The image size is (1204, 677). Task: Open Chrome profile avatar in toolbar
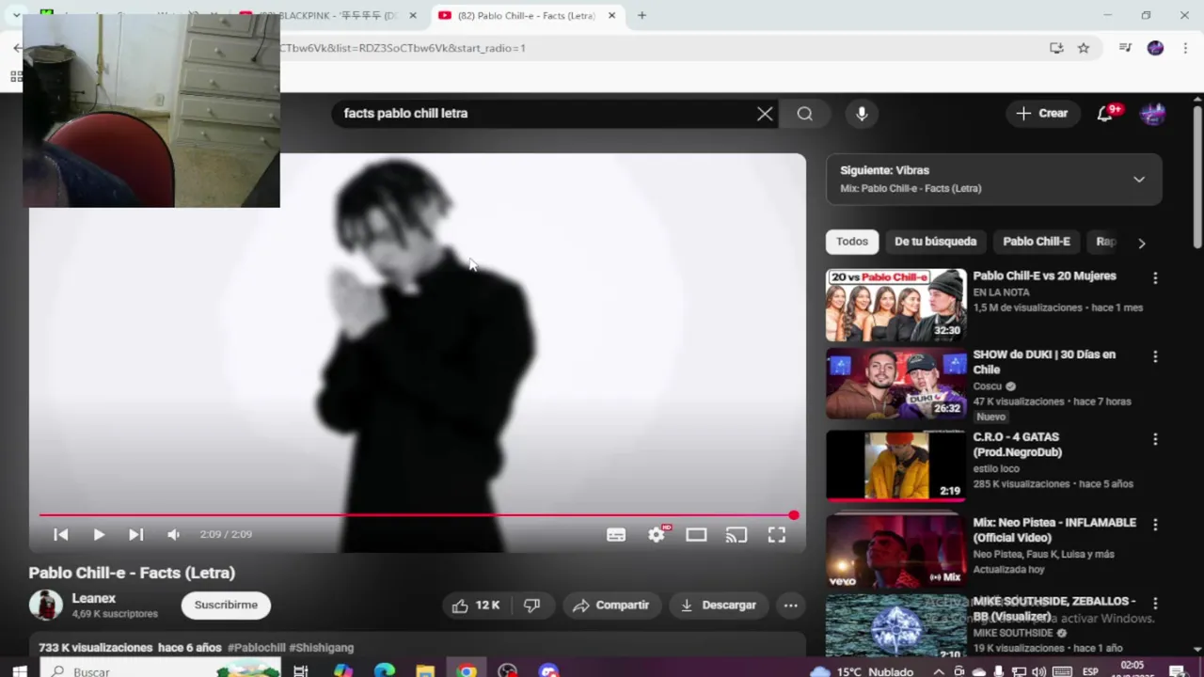[x=1155, y=48]
